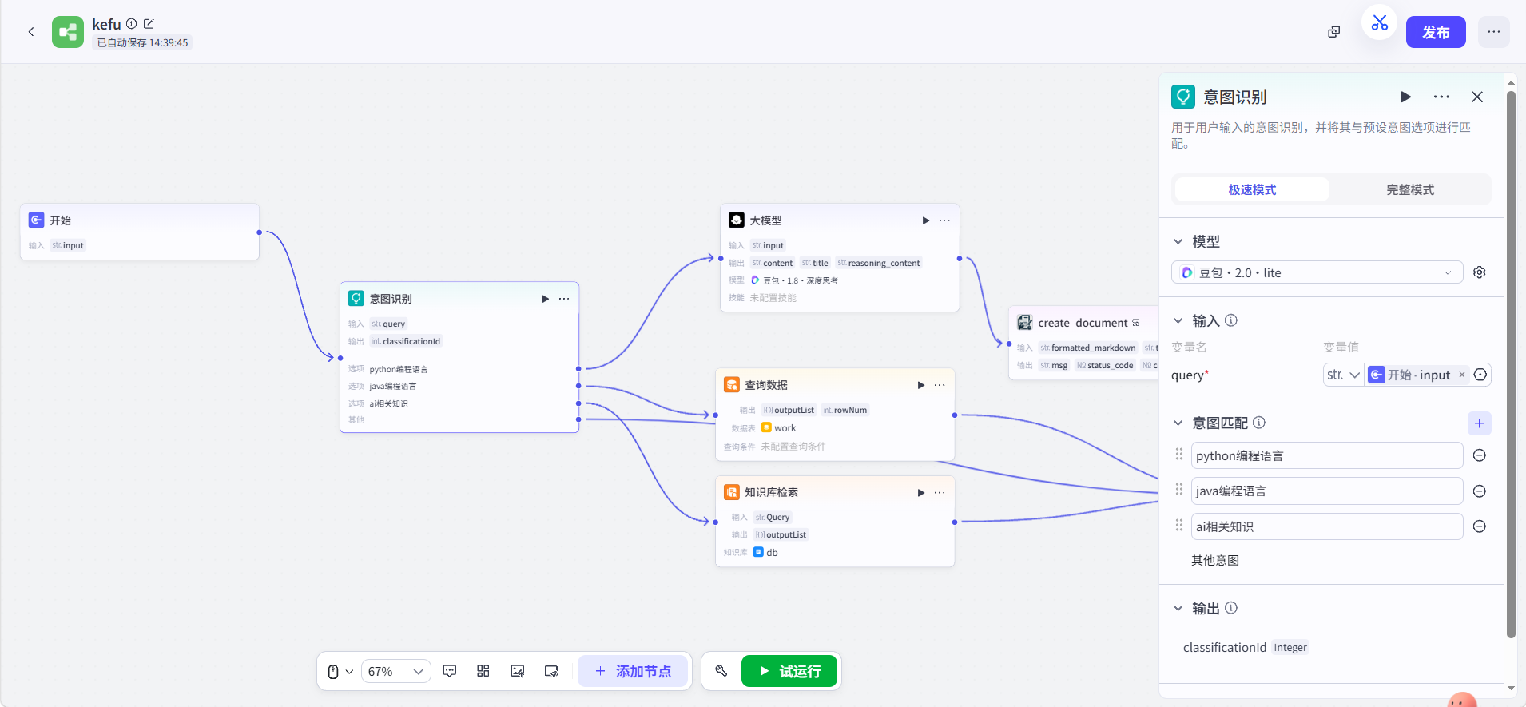Screen dimensions: 1526x707
Task: Click the green 试运行 test run button
Action: (789, 671)
